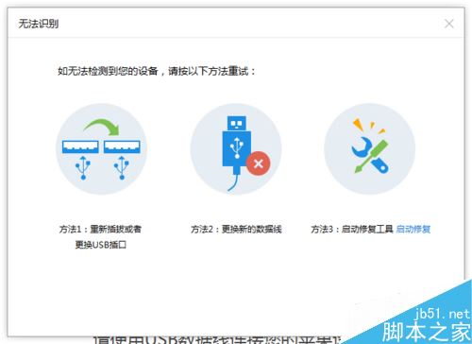The height and width of the screenshot is (344, 472).
Task: Close the 无法识别 dialog
Action: click(x=449, y=24)
